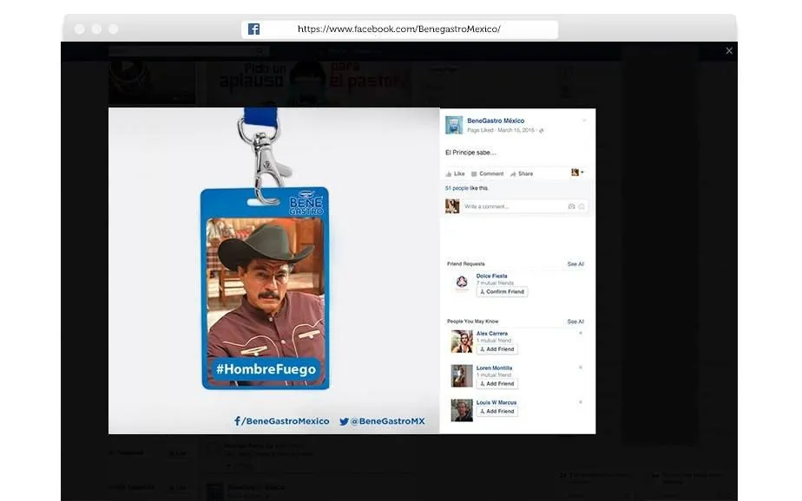This screenshot has height=501, width=802.
Task: See all People You May Know
Action: tap(575, 322)
